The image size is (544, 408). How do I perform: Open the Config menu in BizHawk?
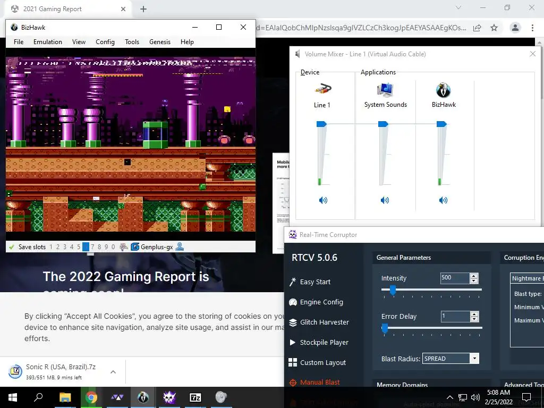point(105,42)
